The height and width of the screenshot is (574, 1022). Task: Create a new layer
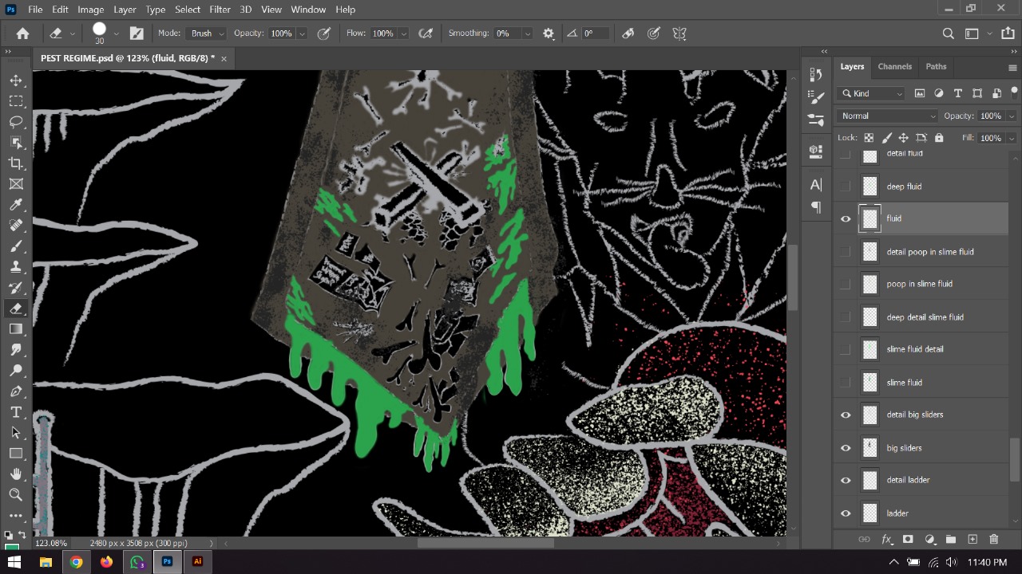pyautogui.click(x=972, y=540)
